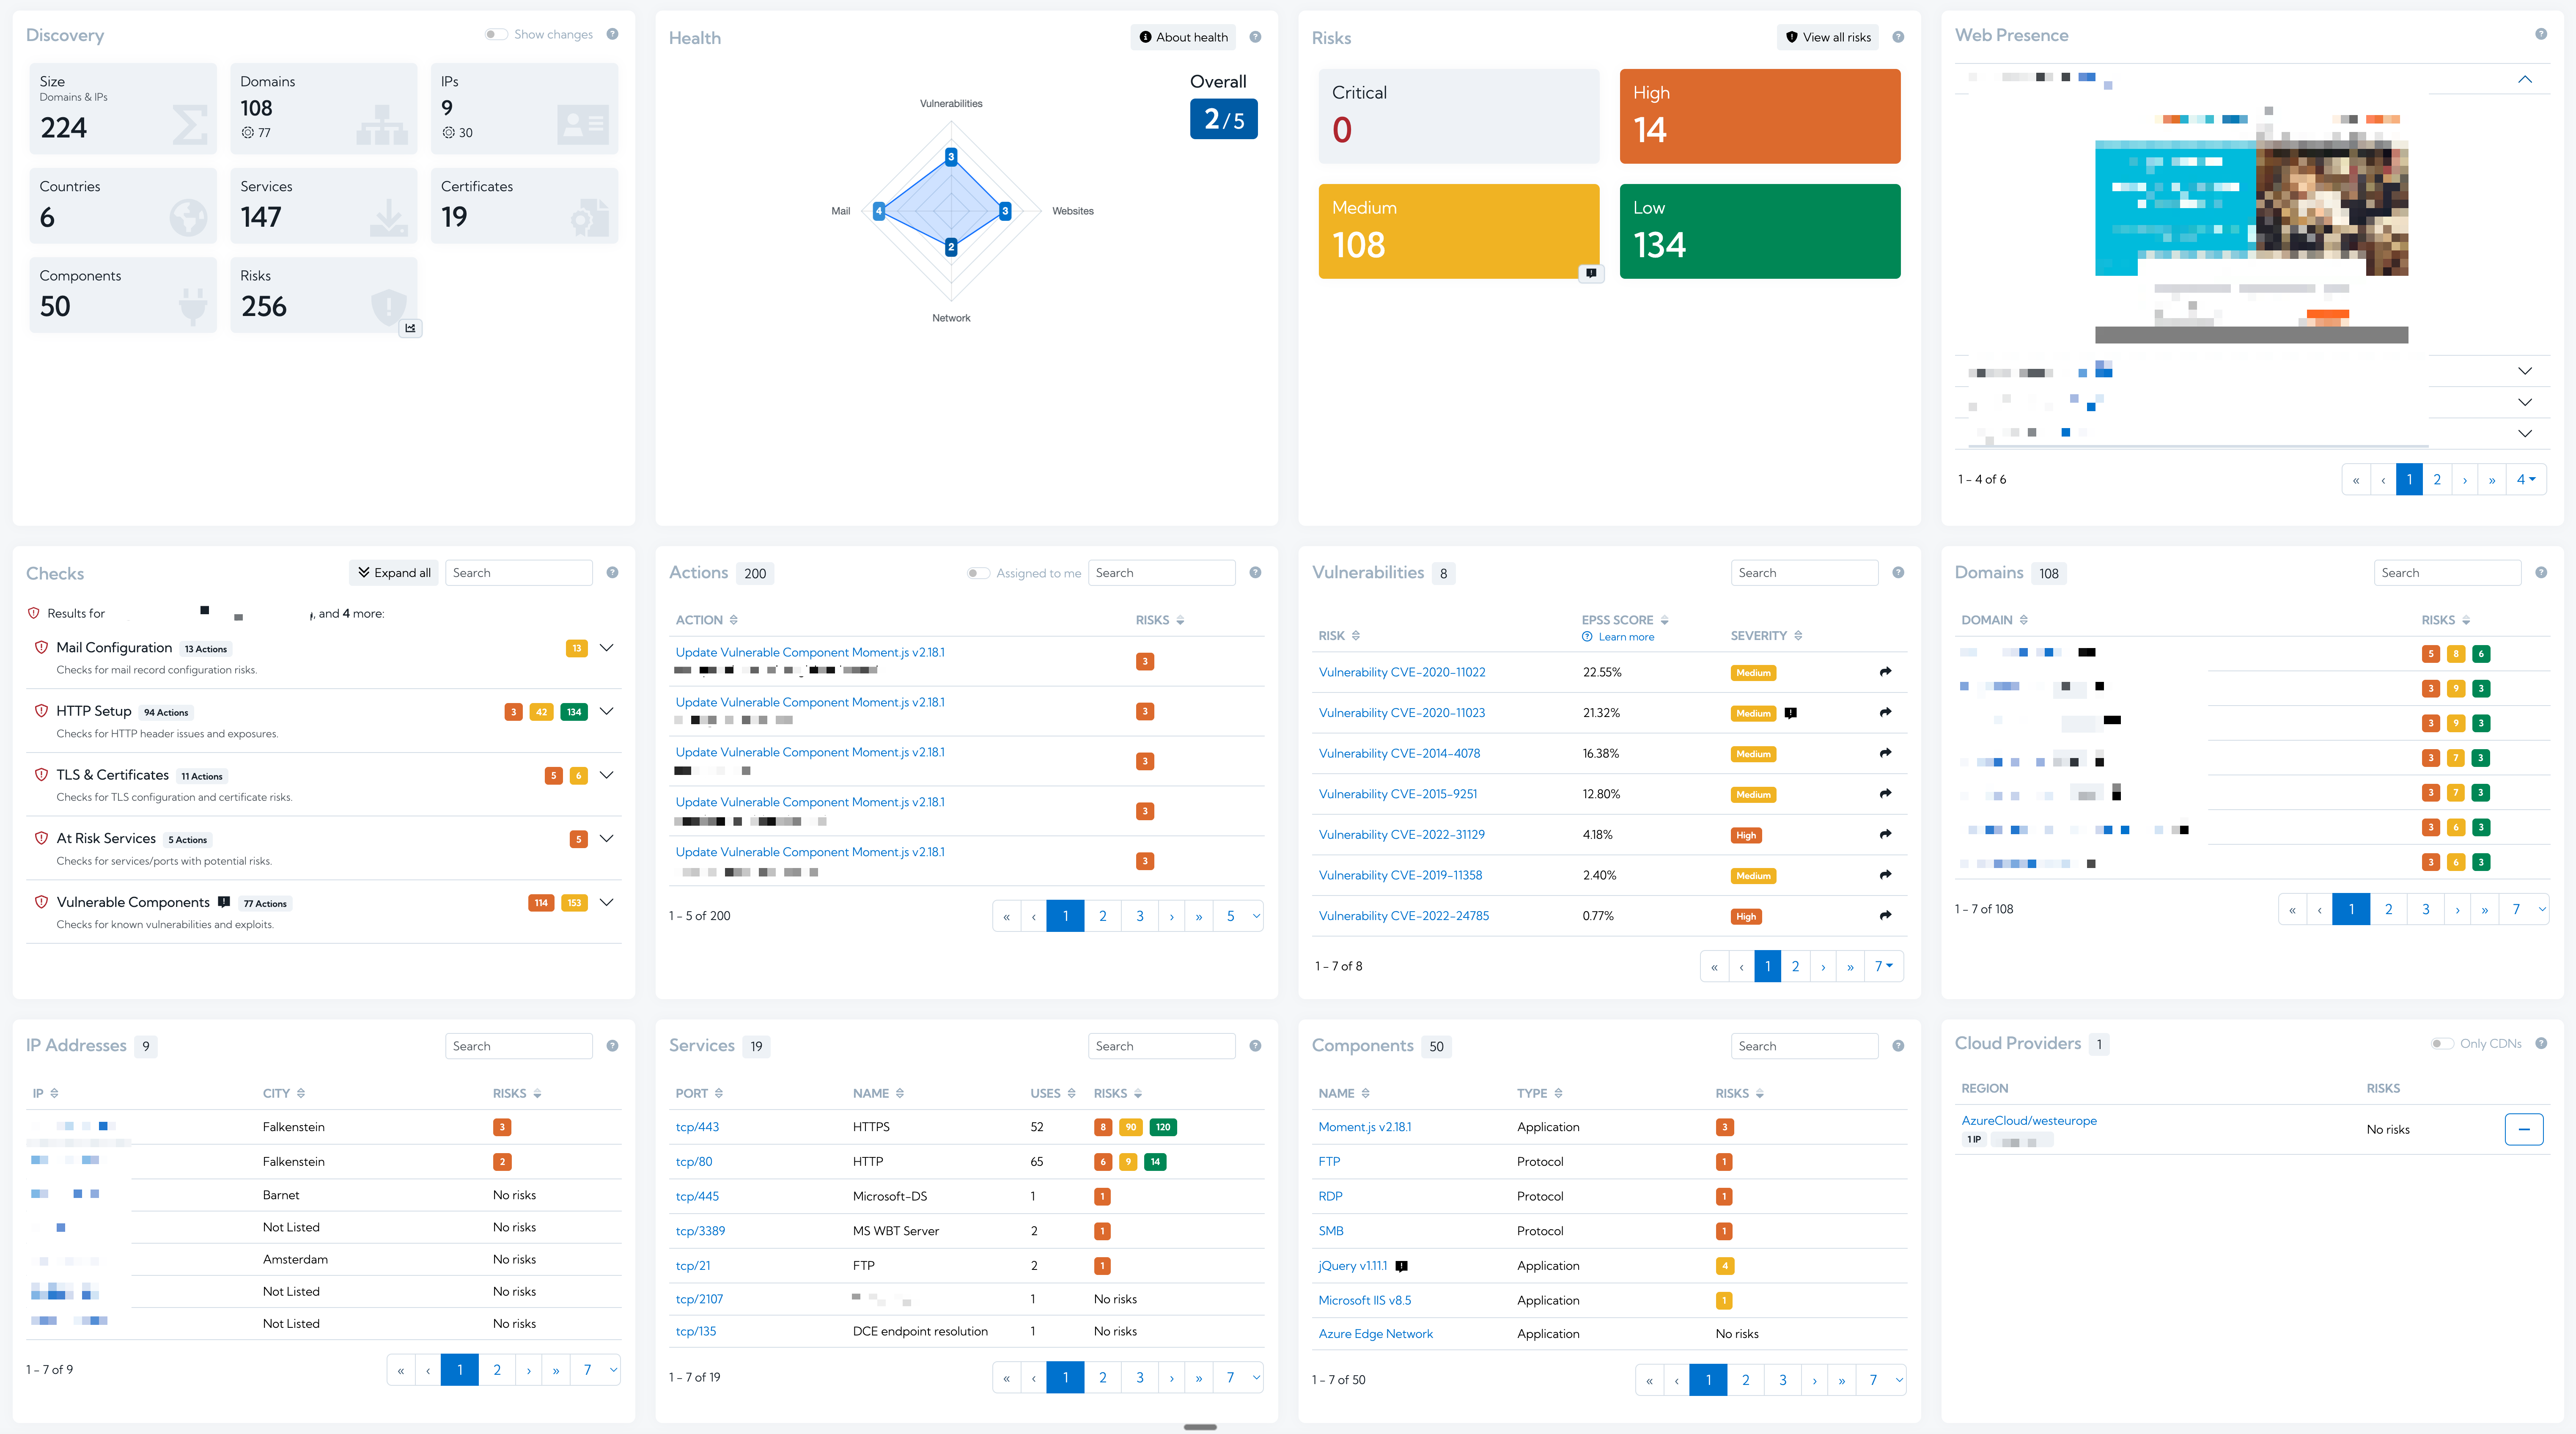
Task: Click the chart icon on Risks tile
Action: coord(410,328)
